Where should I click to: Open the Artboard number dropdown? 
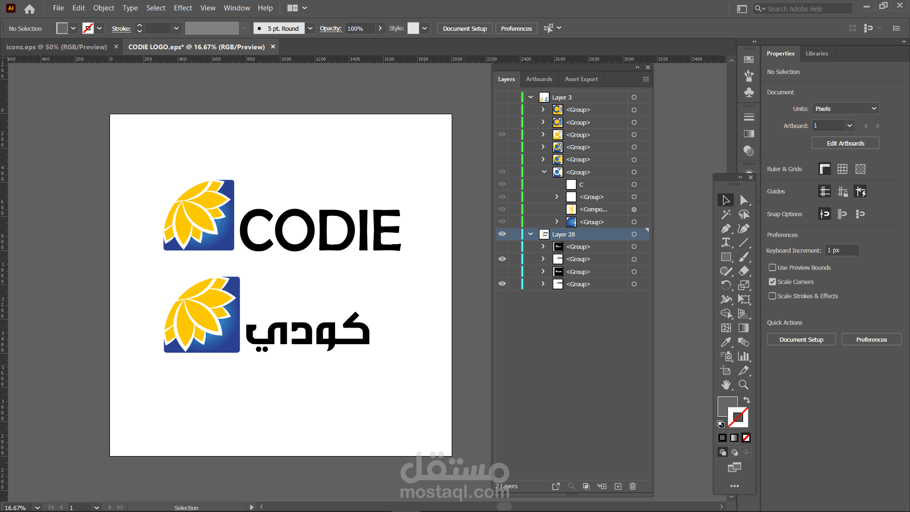pyautogui.click(x=850, y=126)
